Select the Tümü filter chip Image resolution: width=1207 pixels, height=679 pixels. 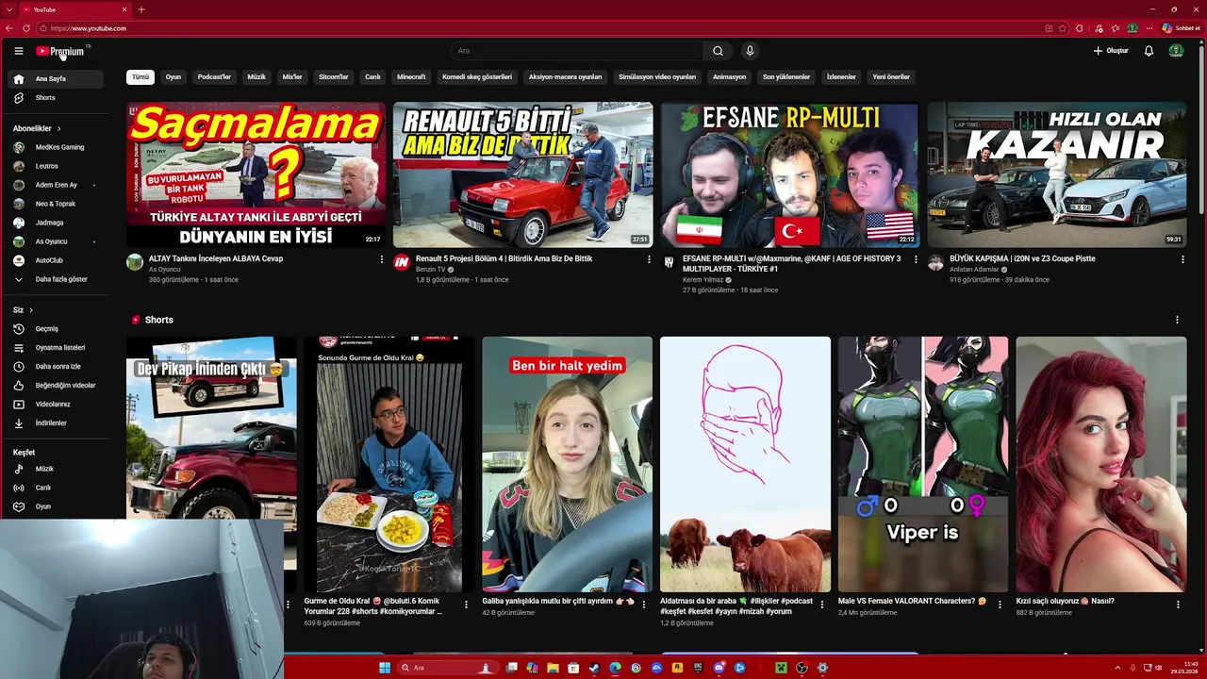pyautogui.click(x=141, y=77)
